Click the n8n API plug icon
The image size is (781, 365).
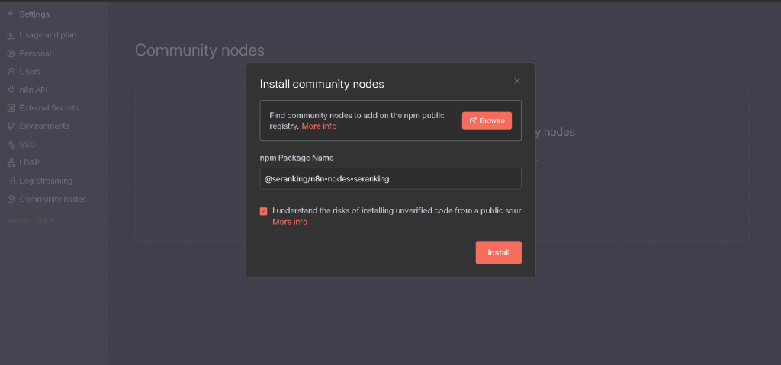pos(11,90)
